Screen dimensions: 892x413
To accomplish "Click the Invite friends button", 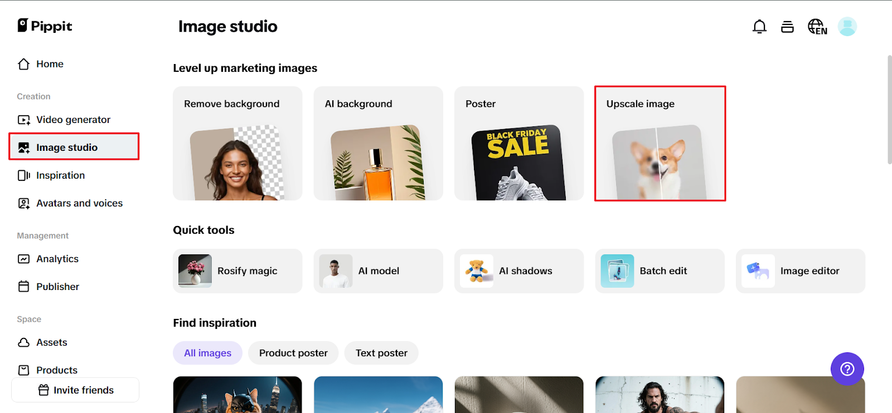I will [x=75, y=390].
